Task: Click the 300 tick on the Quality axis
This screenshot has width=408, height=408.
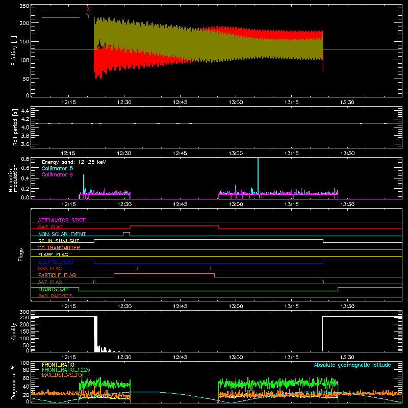Action: (24, 312)
